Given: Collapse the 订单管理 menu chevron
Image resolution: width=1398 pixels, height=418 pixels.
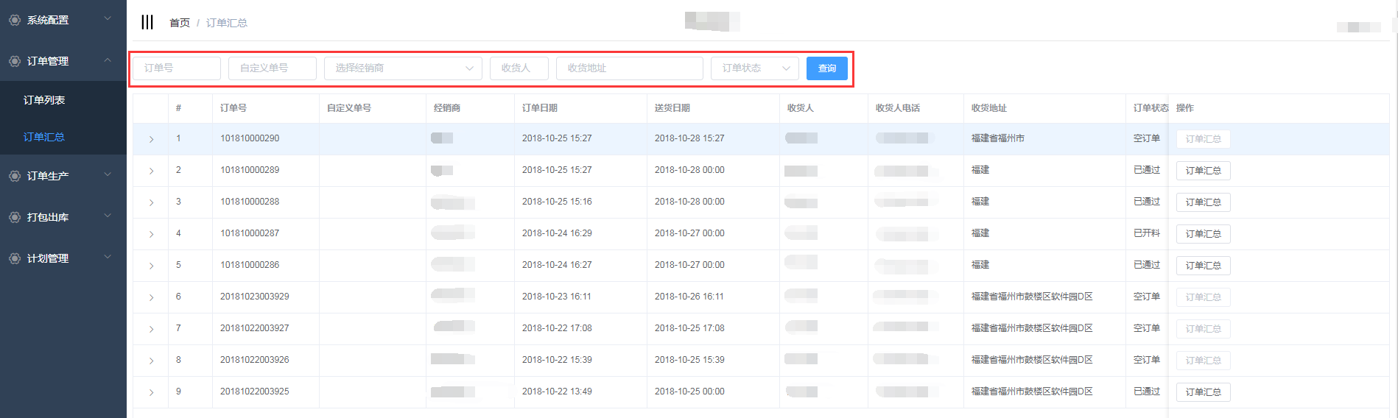Looking at the screenshot, I should (108, 60).
